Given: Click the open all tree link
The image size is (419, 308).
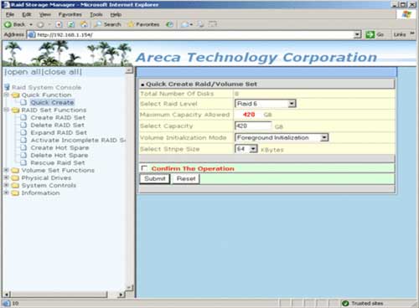Looking at the screenshot, I should (23, 72).
